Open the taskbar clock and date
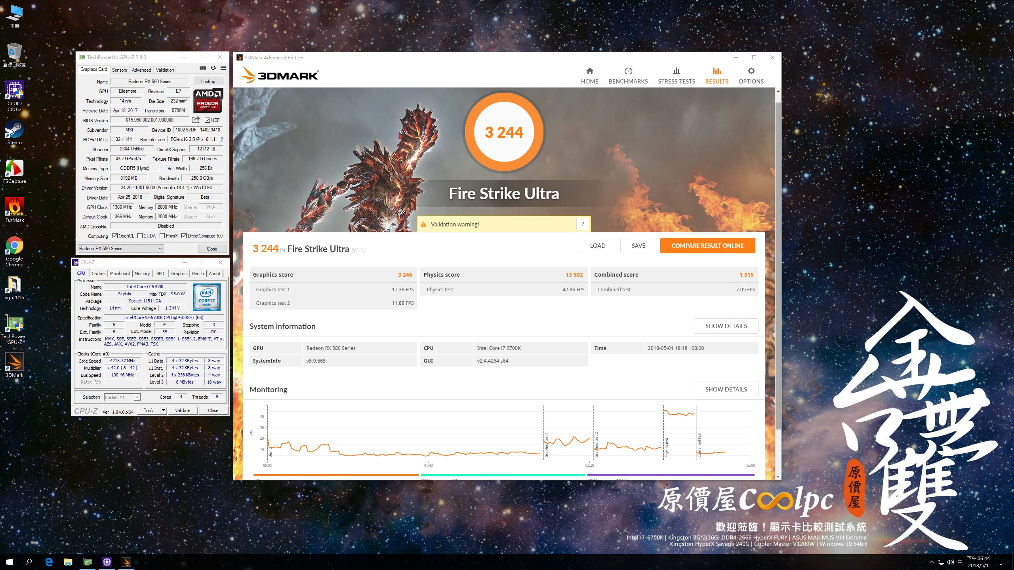The height and width of the screenshot is (570, 1014). 978,562
